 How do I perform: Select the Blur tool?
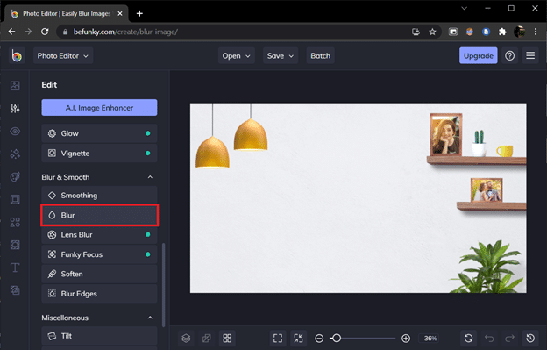coord(99,215)
